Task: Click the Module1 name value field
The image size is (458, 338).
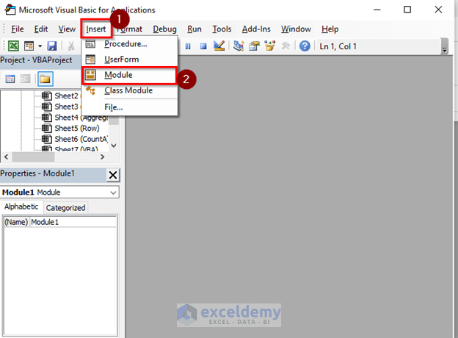Action: coord(73,222)
